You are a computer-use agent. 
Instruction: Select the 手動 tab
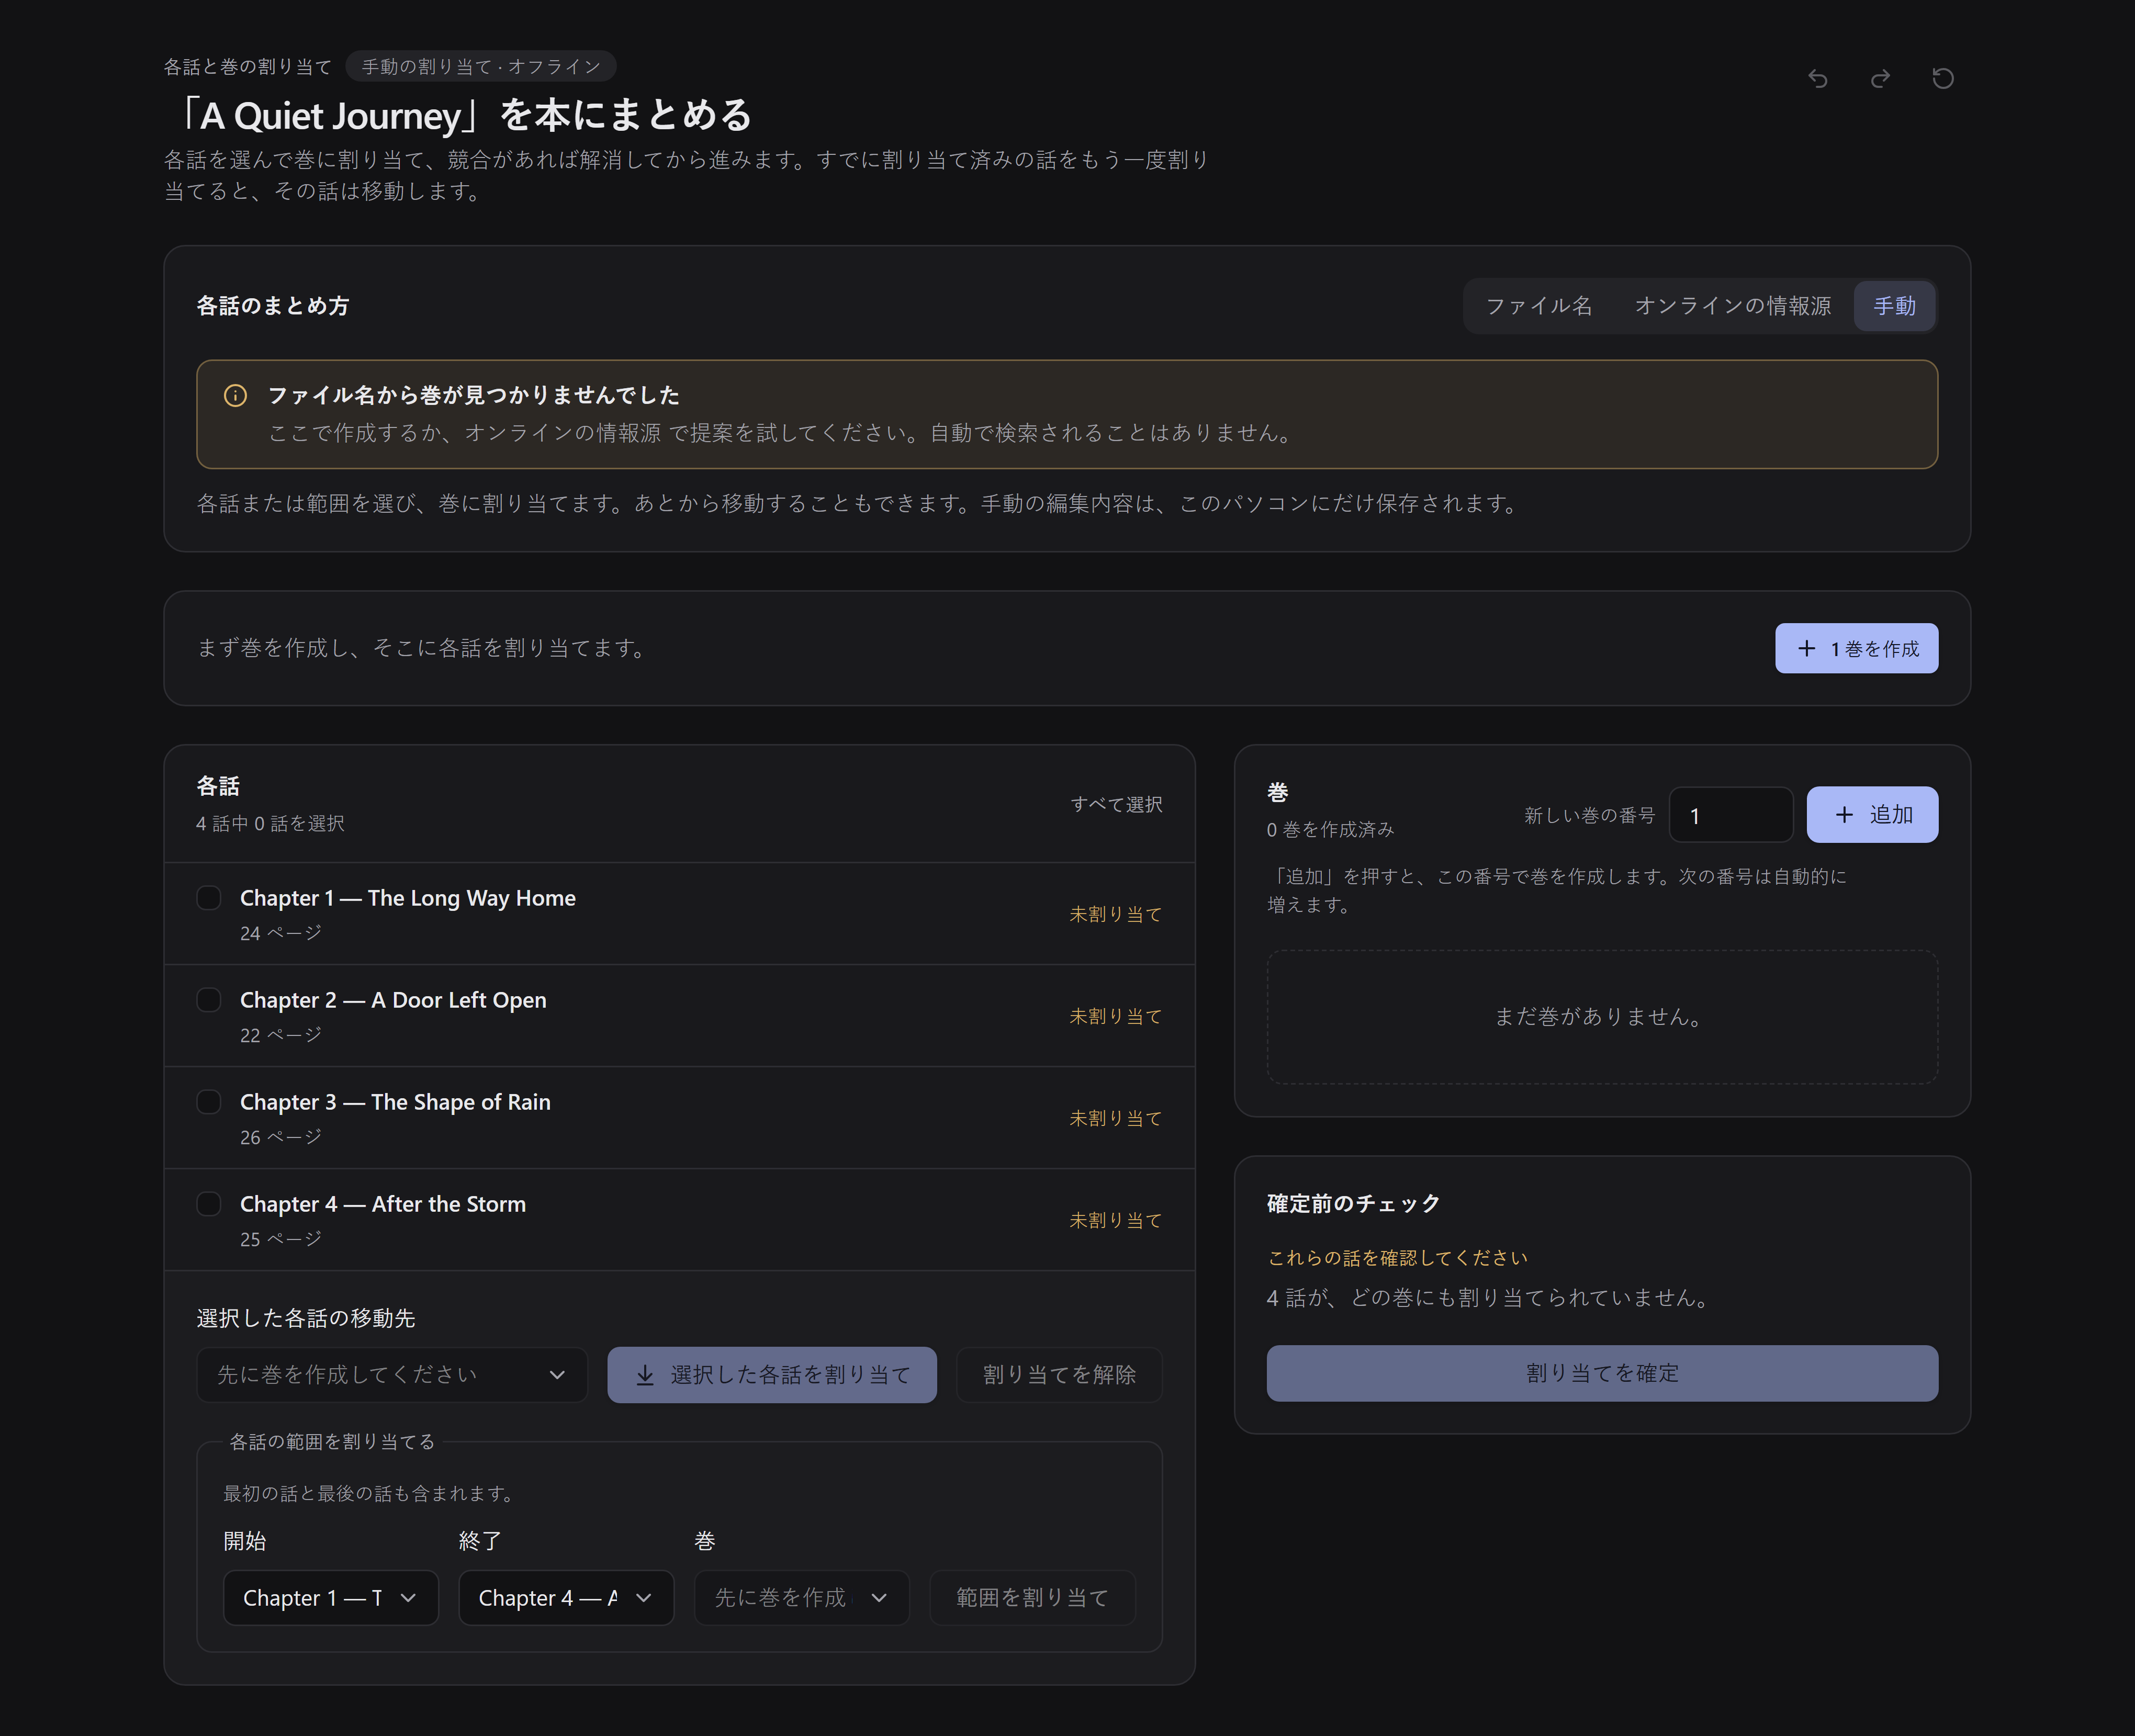(1894, 306)
